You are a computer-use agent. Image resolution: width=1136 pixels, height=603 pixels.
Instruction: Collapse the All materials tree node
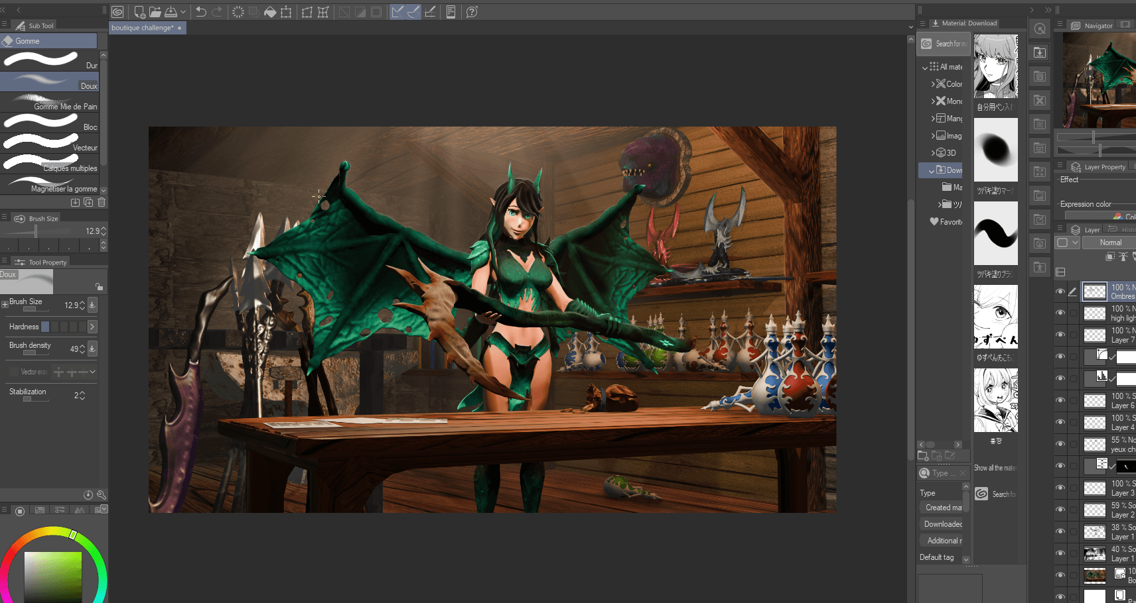(925, 67)
